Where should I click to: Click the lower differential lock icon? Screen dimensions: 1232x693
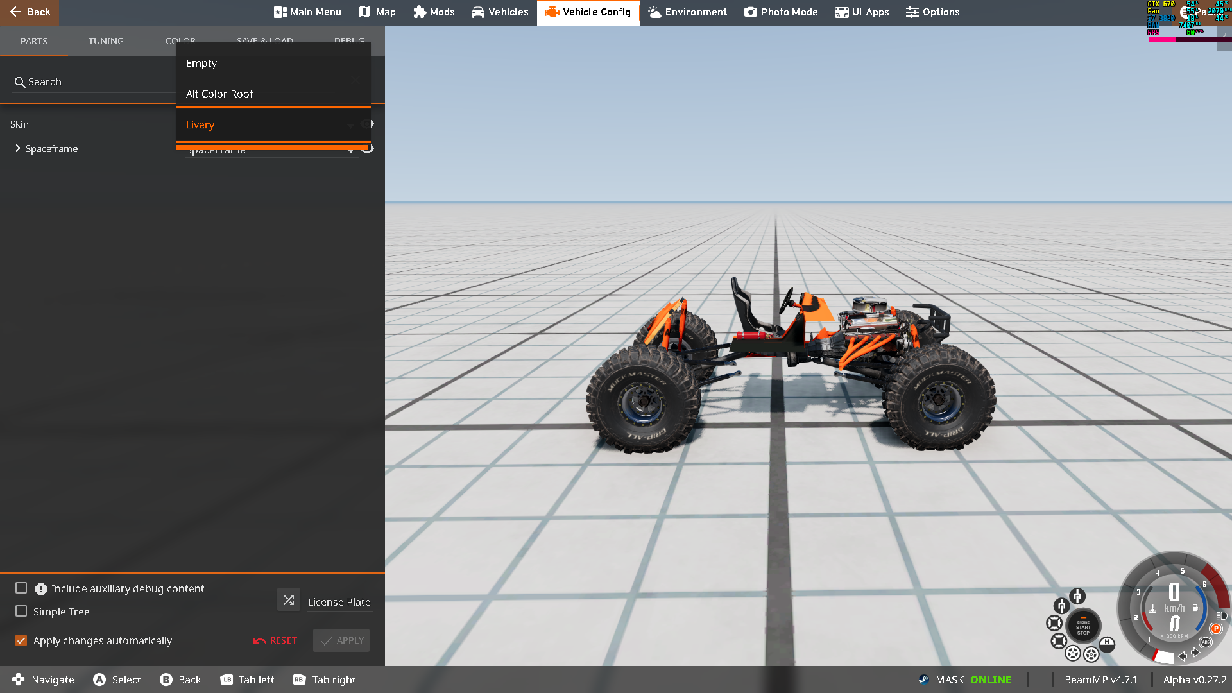click(x=1059, y=641)
